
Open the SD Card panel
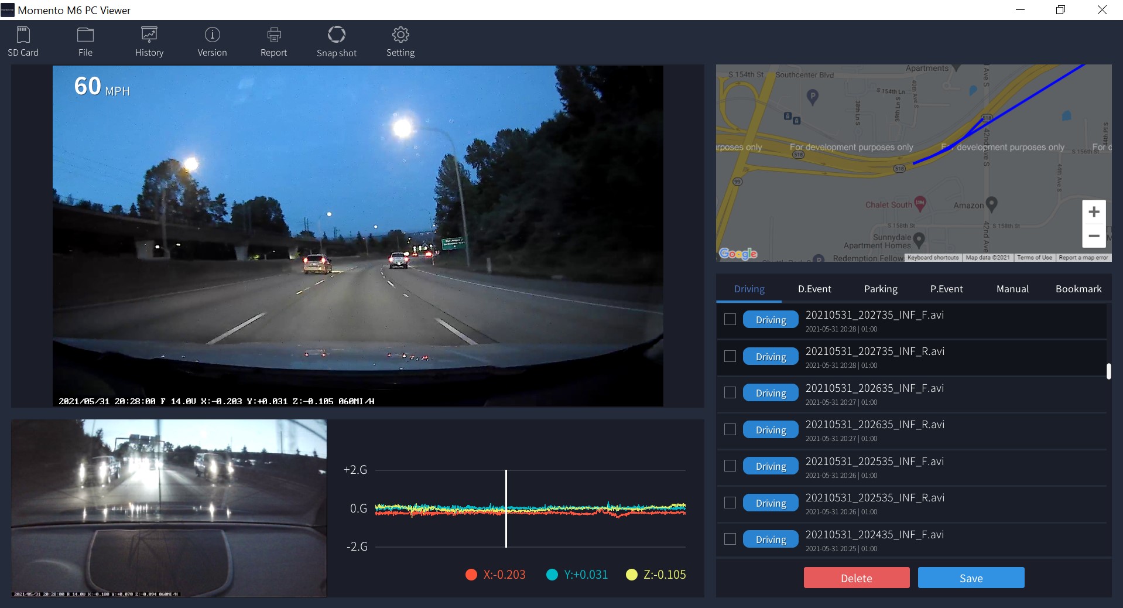click(23, 41)
